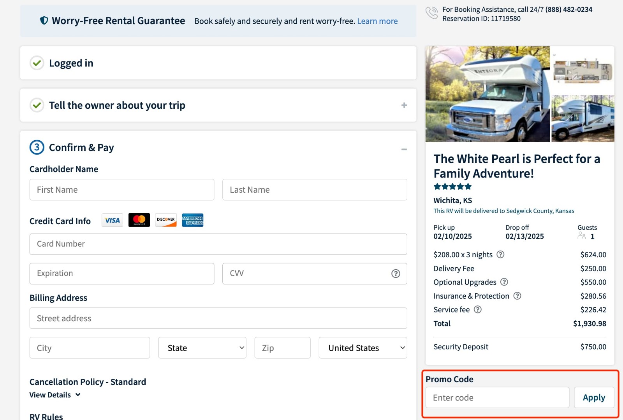Expand the Tell the owner section
The image size is (623, 420).
(404, 105)
